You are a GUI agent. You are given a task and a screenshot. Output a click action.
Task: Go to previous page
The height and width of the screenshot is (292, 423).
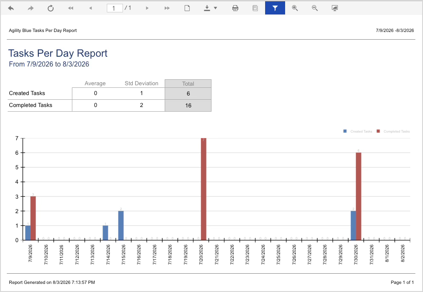90,8
